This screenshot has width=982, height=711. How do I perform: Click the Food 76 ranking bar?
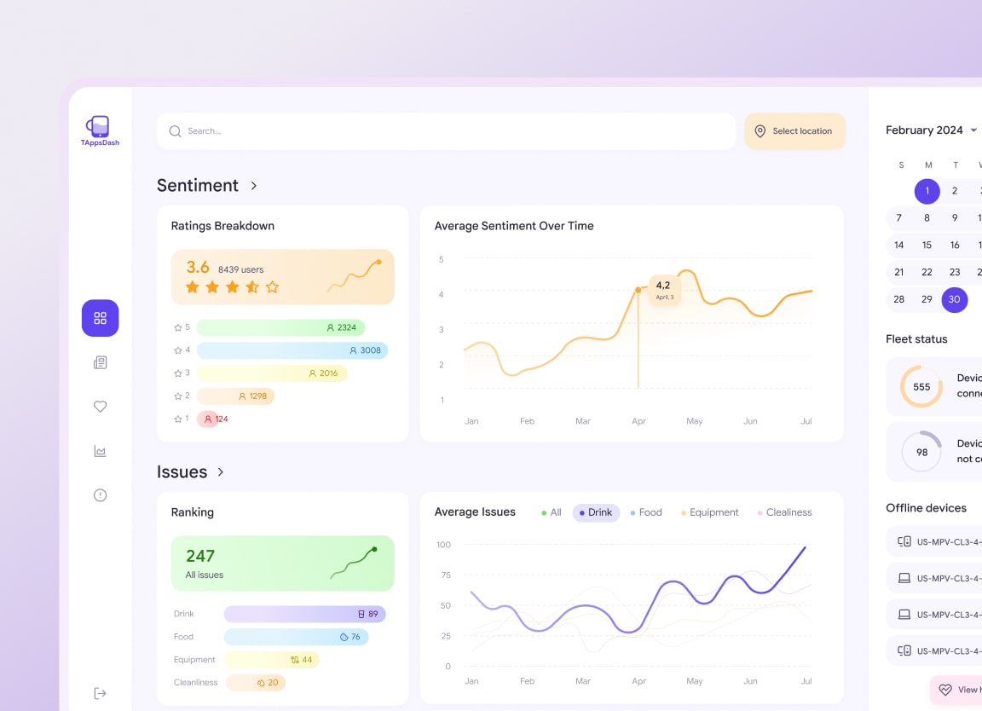click(297, 637)
